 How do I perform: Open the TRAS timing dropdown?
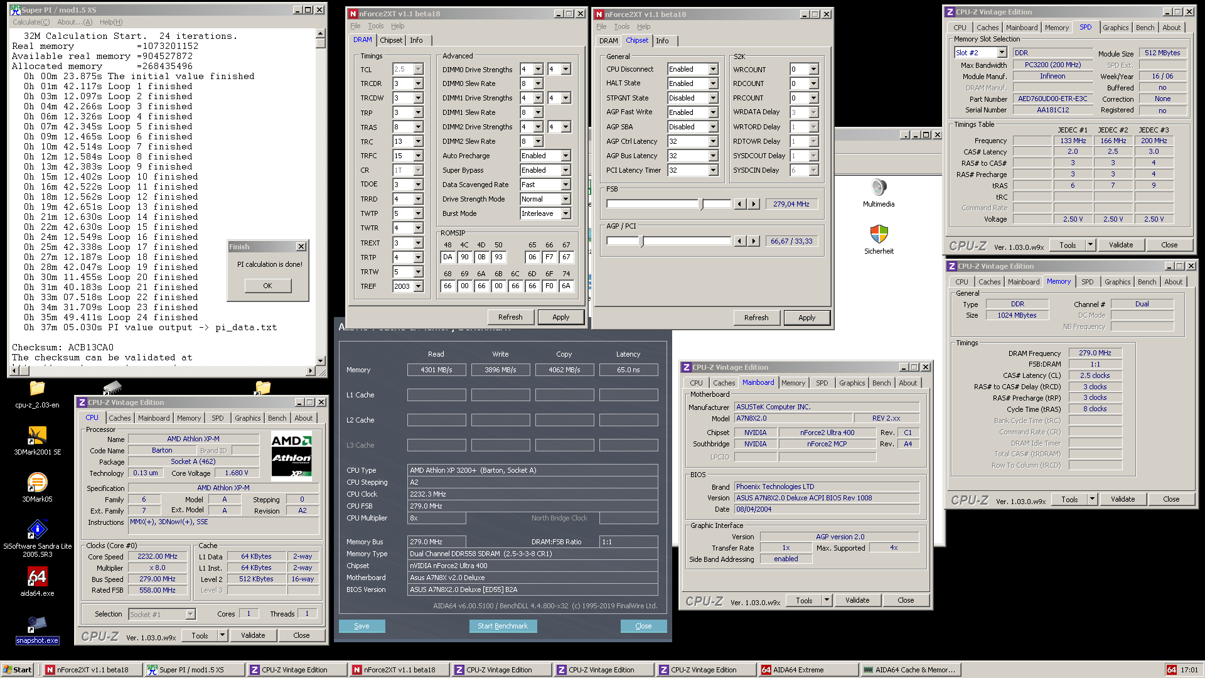pyautogui.click(x=419, y=127)
